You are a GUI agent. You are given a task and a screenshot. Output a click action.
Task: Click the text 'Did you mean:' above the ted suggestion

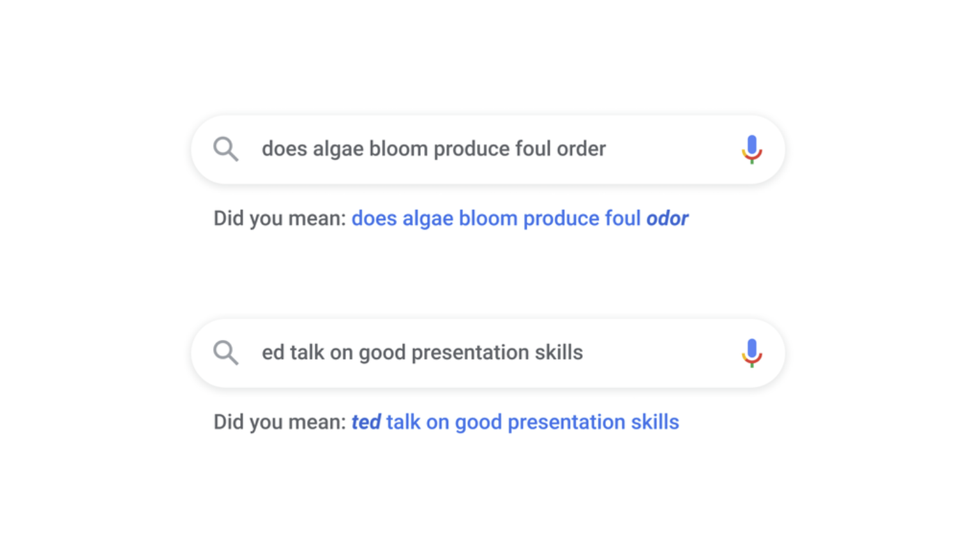(282, 422)
